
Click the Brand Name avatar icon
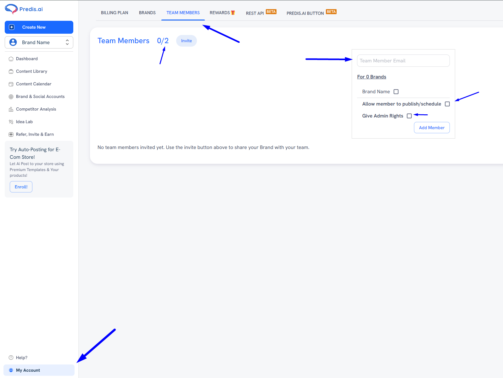tap(13, 42)
